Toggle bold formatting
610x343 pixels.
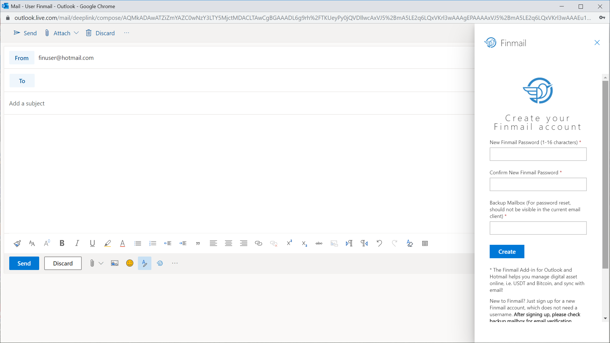pyautogui.click(x=62, y=243)
